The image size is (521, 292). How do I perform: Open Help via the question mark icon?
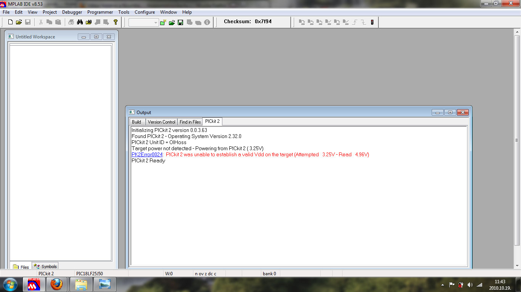[116, 22]
